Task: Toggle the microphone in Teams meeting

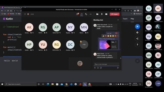Action: (x=102, y=14)
